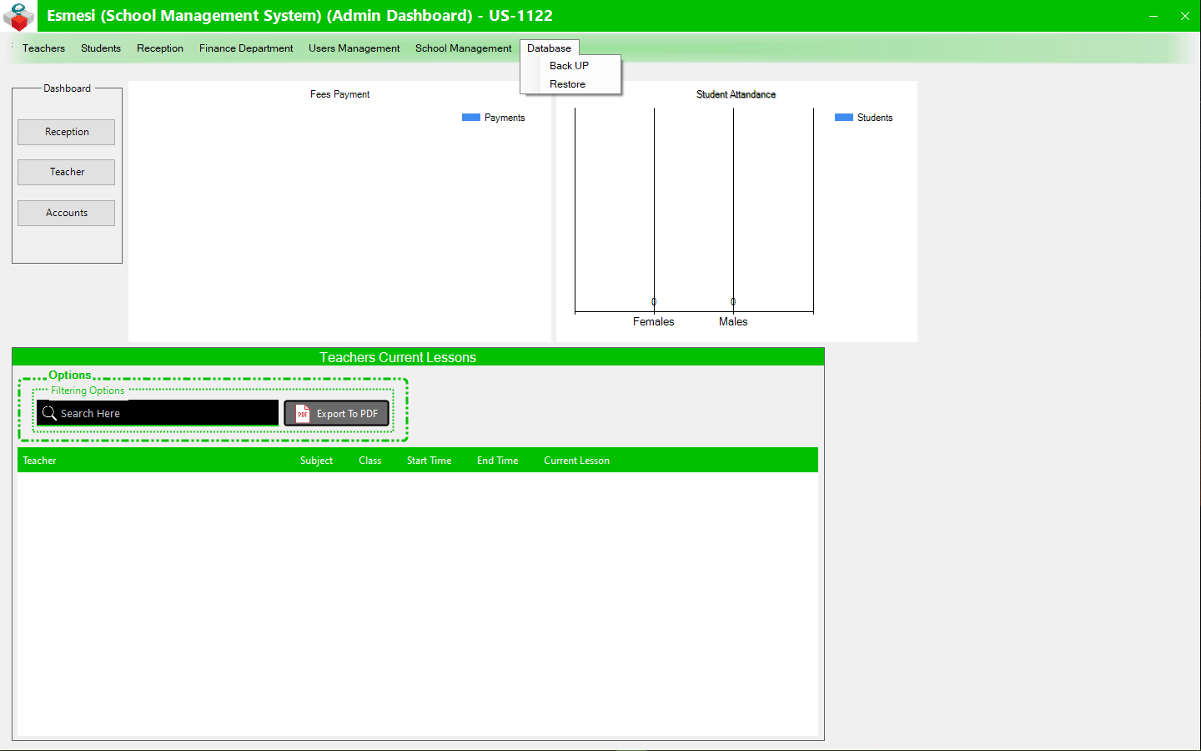The image size is (1201, 751).
Task: Click the Students legend label
Action: pyautogui.click(x=875, y=118)
